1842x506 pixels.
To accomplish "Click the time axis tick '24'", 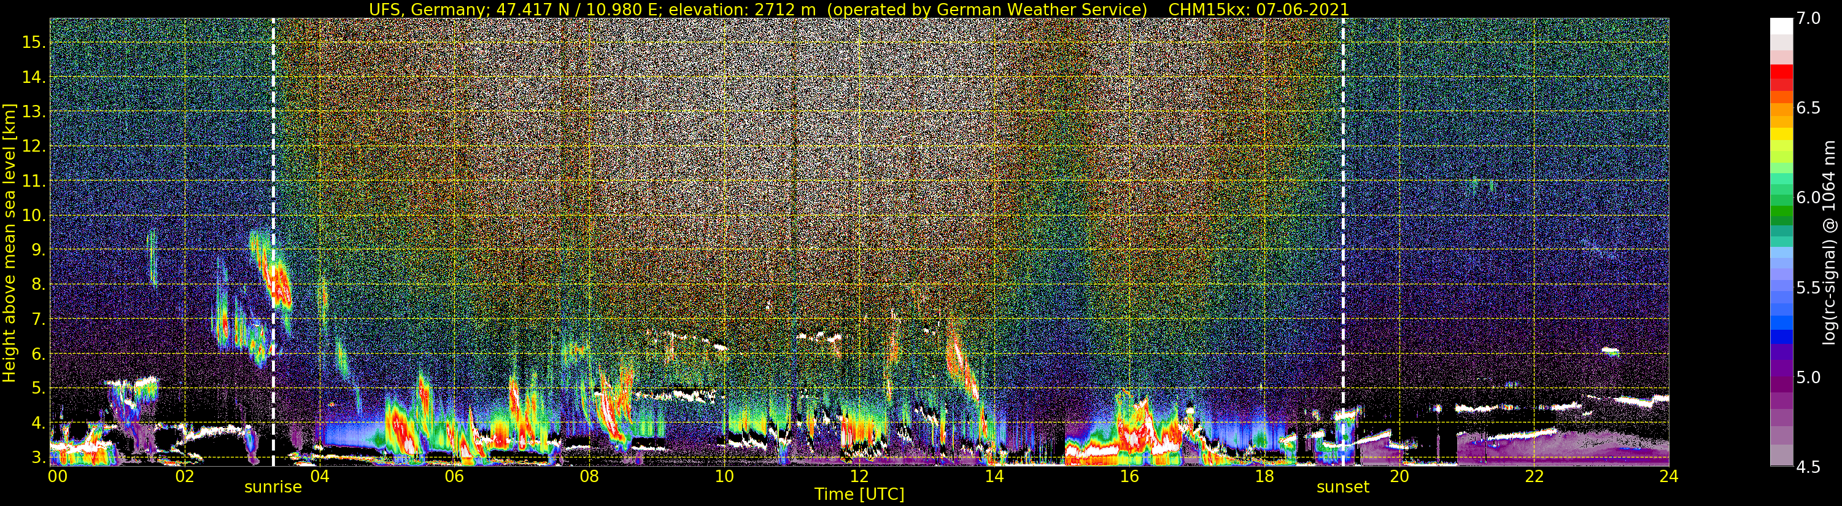I will [x=1669, y=477].
